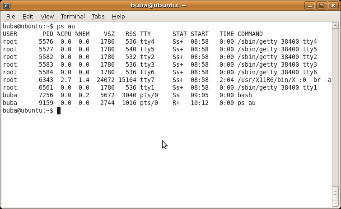Maximize the terminal window
The image size is (341, 209).
pyautogui.click(x=322, y=5)
